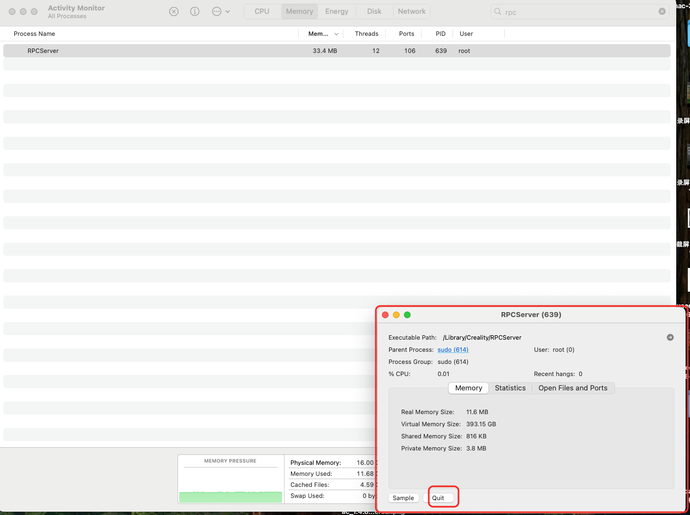Click the stop process icon in toolbar

pos(174,12)
